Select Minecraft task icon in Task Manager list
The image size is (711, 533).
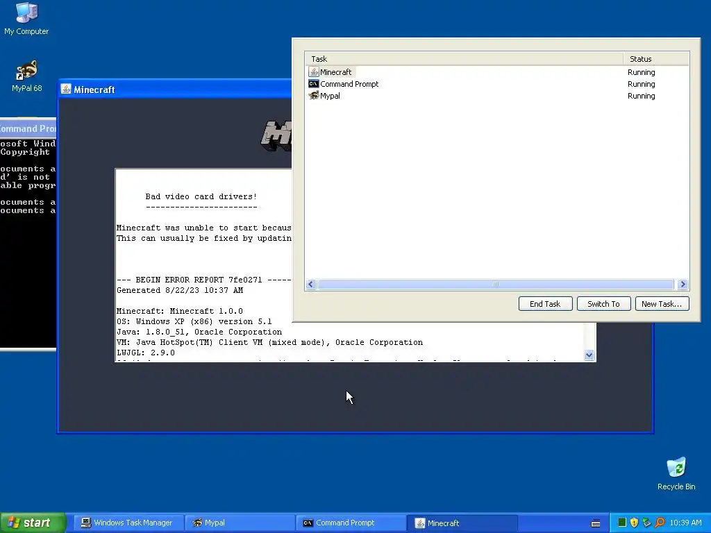313,71
